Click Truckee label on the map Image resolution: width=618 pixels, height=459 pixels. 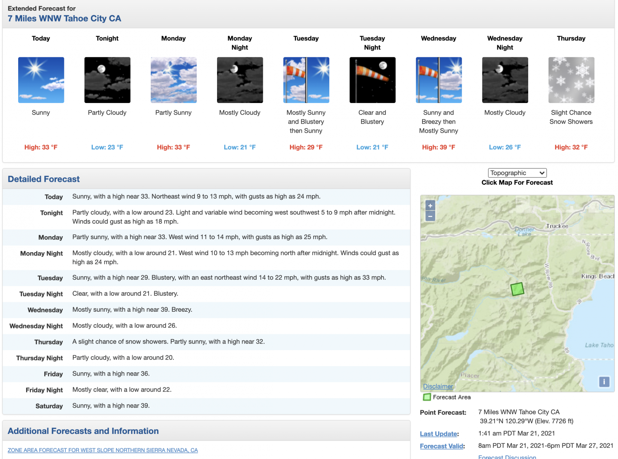[x=557, y=226]
